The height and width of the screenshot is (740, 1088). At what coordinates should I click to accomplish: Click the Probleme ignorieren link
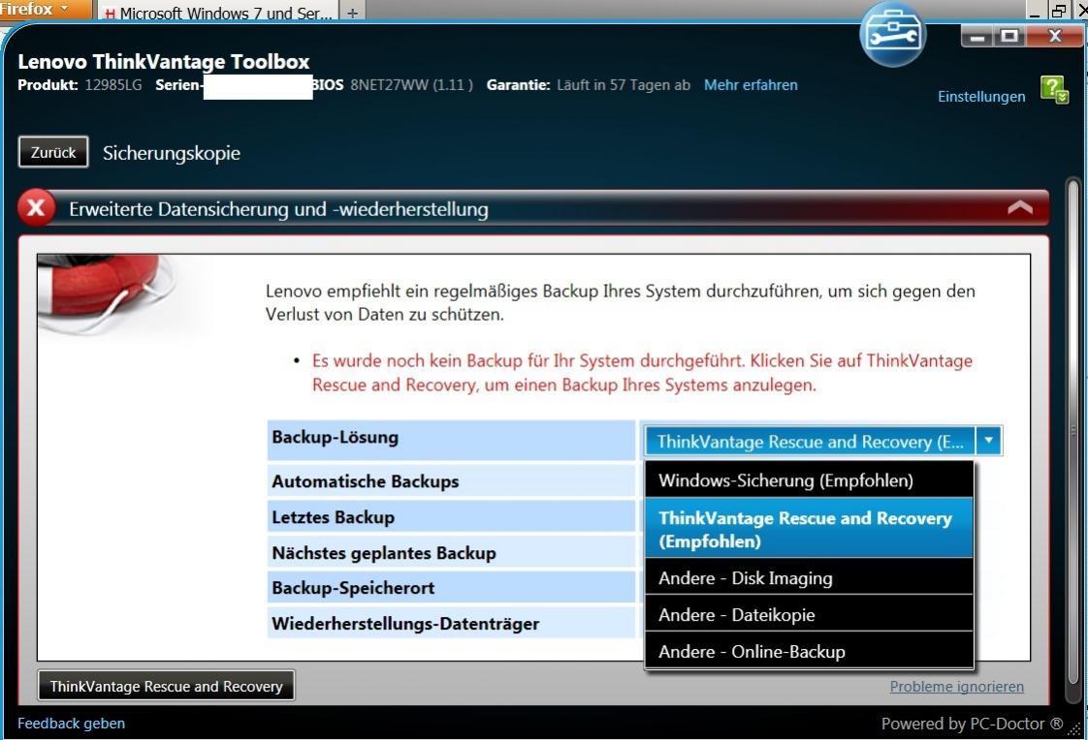957,686
